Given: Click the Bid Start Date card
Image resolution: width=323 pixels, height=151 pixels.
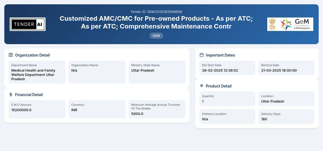Looking at the screenshot, I should tap(227, 68).
